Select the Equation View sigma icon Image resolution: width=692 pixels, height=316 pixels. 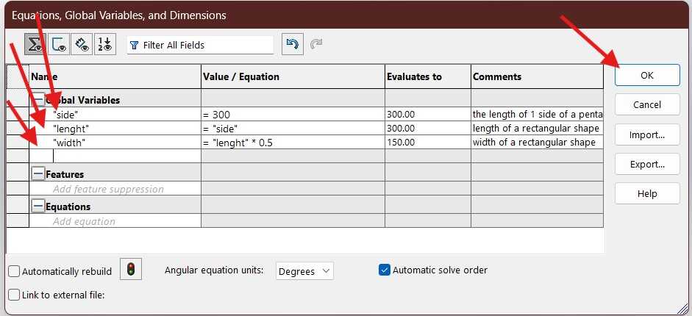point(35,45)
